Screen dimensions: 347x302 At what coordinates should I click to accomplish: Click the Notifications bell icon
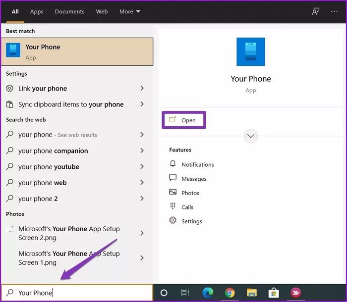[173, 164]
